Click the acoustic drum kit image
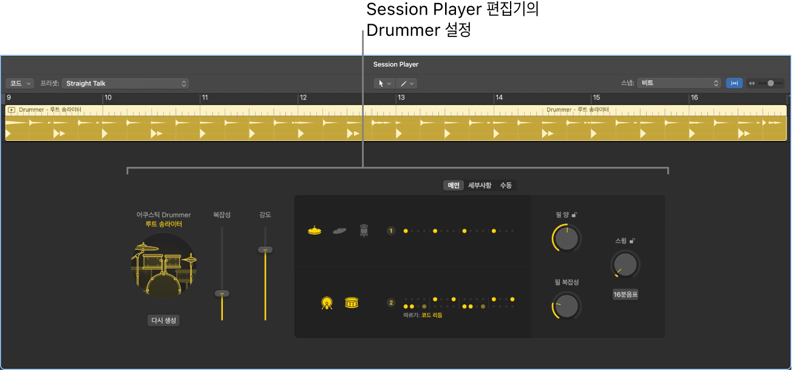The image size is (793, 370). pos(163,266)
